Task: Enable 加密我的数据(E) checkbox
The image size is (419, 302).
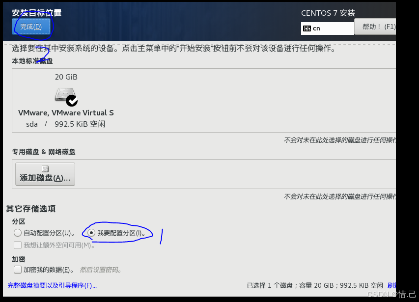Action: 18,270
